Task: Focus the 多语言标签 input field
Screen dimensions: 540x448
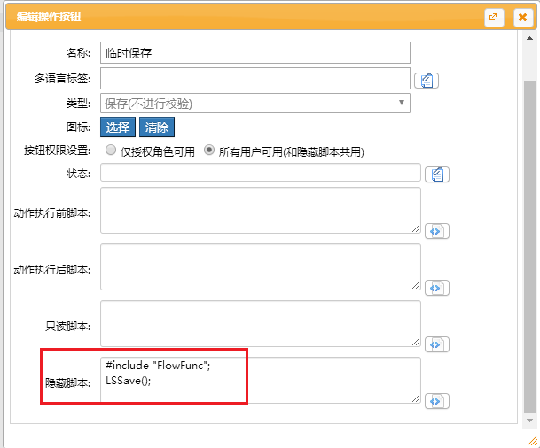Action: click(255, 79)
